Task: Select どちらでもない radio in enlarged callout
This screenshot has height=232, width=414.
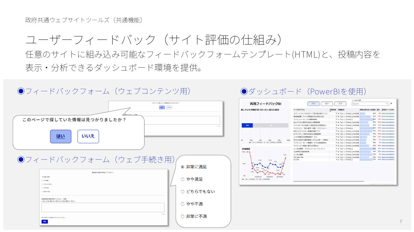Action: point(182,192)
